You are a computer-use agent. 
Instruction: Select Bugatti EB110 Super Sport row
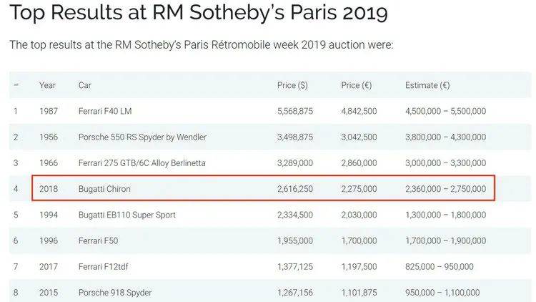click(270, 215)
